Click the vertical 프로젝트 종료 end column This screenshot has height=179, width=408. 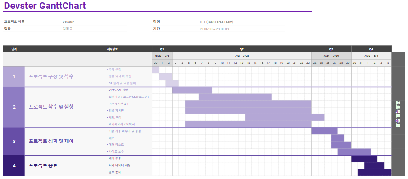point(398,114)
